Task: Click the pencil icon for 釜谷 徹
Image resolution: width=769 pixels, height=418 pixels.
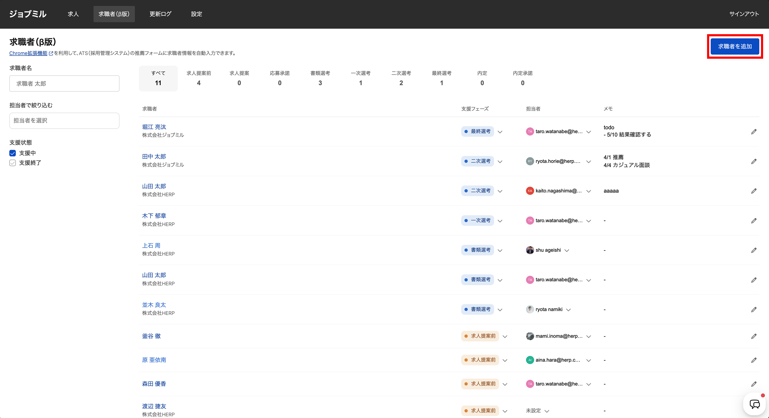Action: click(x=754, y=336)
